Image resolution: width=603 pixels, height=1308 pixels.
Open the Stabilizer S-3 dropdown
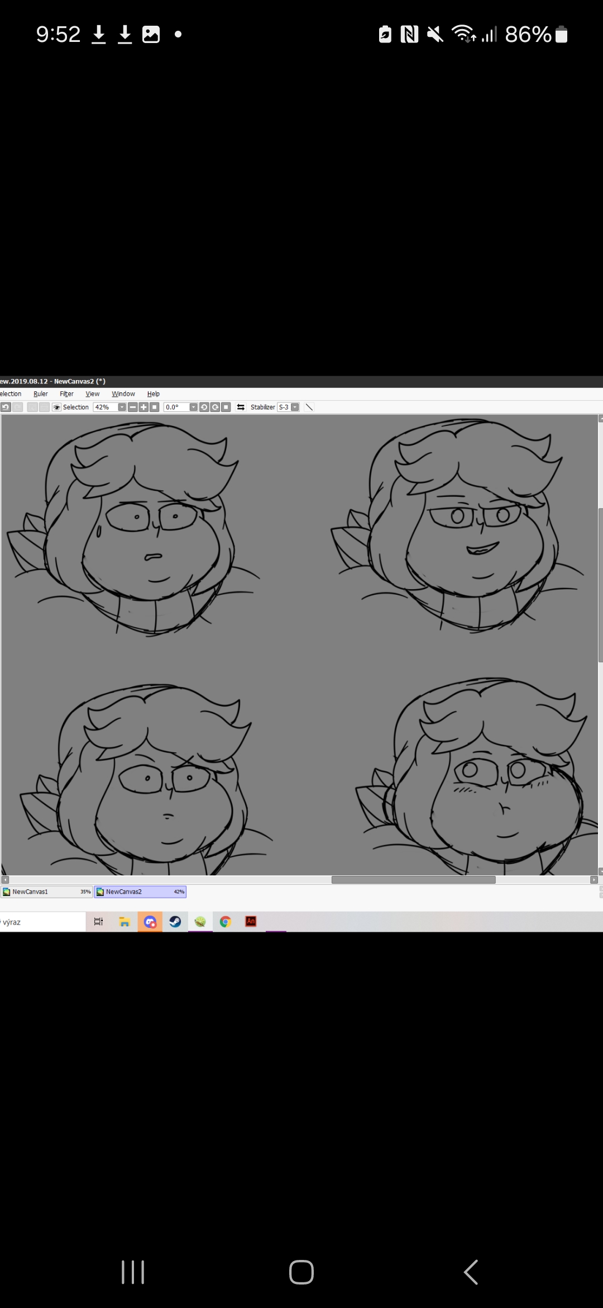[295, 407]
